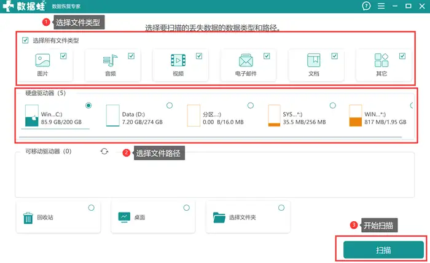Click the 视频 video type icon
430x263 pixels.
tap(178, 60)
